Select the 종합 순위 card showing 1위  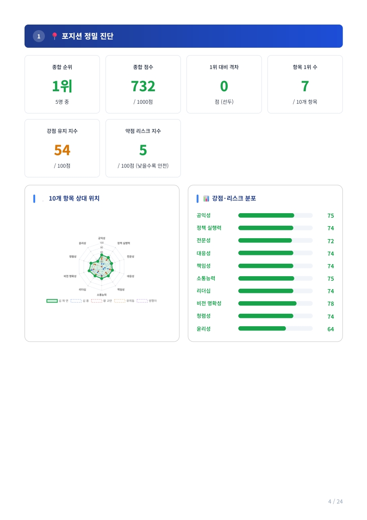tap(62, 84)
